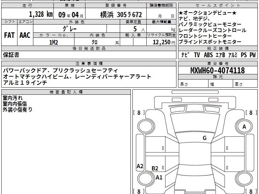Click the アルミ19インチ line
Viewport: 259px width, 194px height.
[x=25, y=82]
